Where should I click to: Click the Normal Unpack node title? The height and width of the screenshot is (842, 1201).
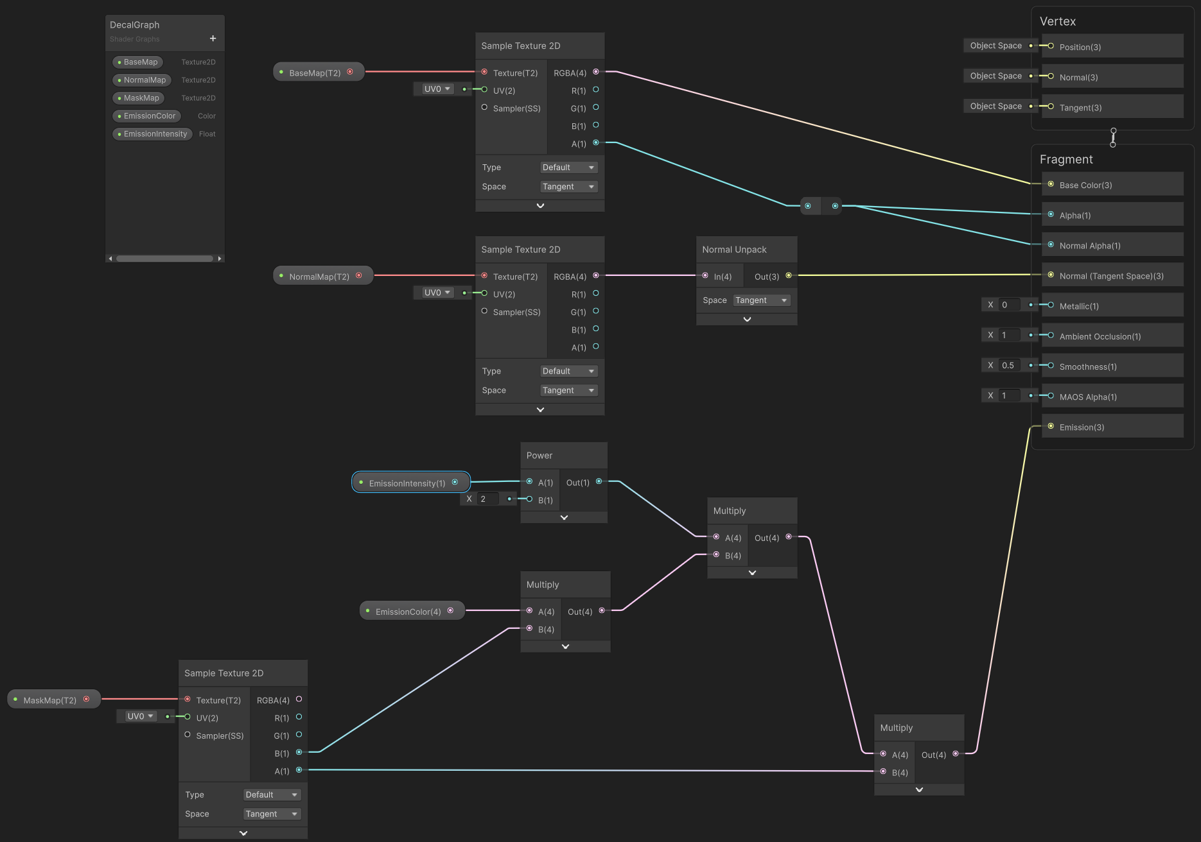pyautogui.click(x=734, y=250)
